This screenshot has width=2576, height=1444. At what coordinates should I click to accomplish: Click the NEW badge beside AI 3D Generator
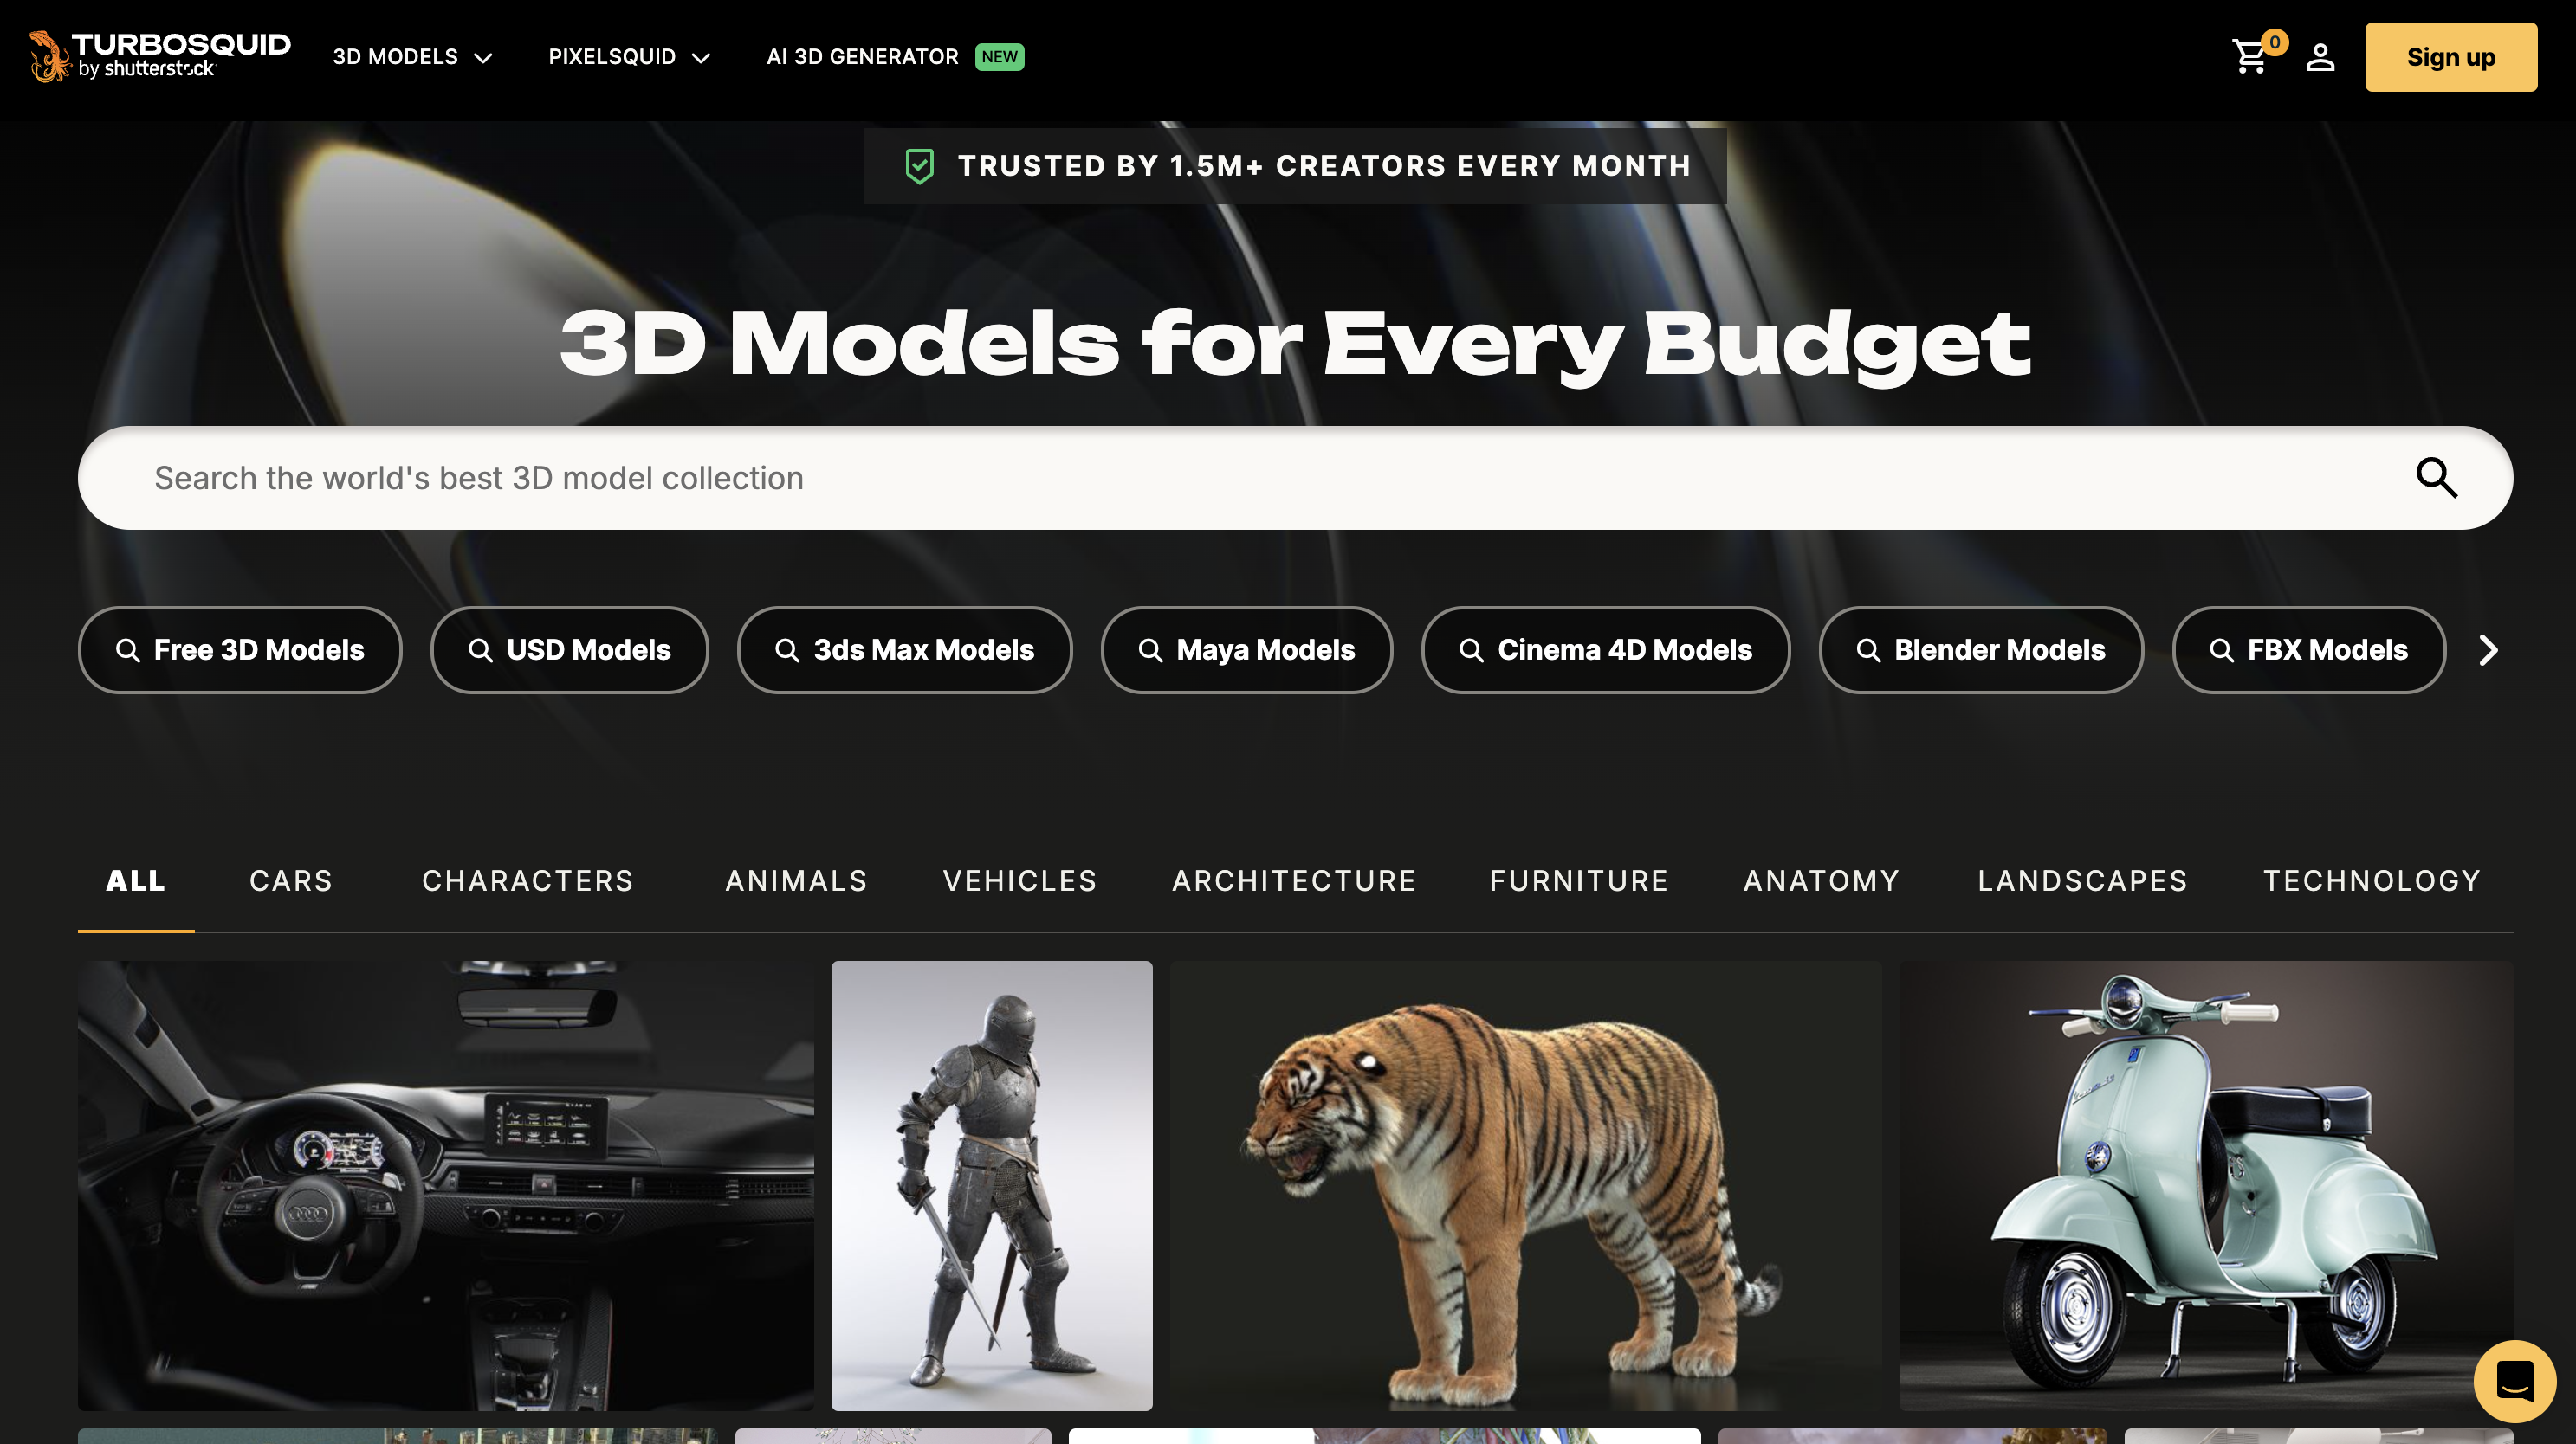tap(999, 57)
